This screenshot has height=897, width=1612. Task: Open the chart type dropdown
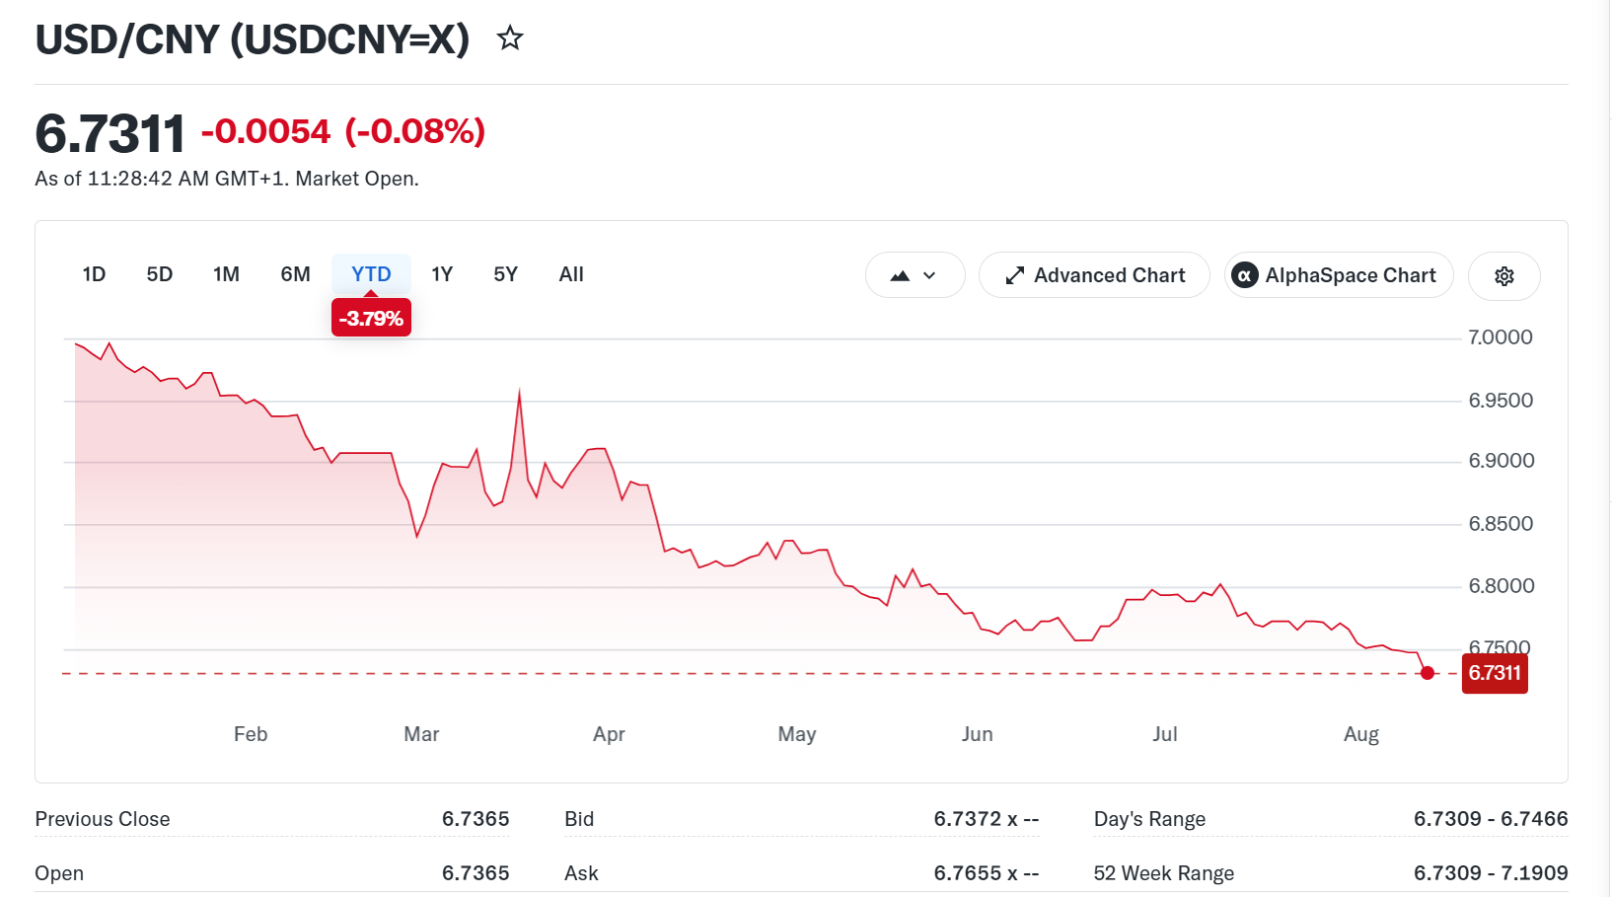click(915, 275)
